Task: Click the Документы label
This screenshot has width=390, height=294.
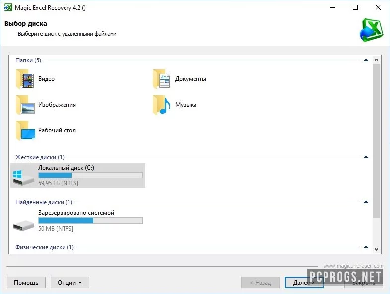Action: [x=191, y=79]
